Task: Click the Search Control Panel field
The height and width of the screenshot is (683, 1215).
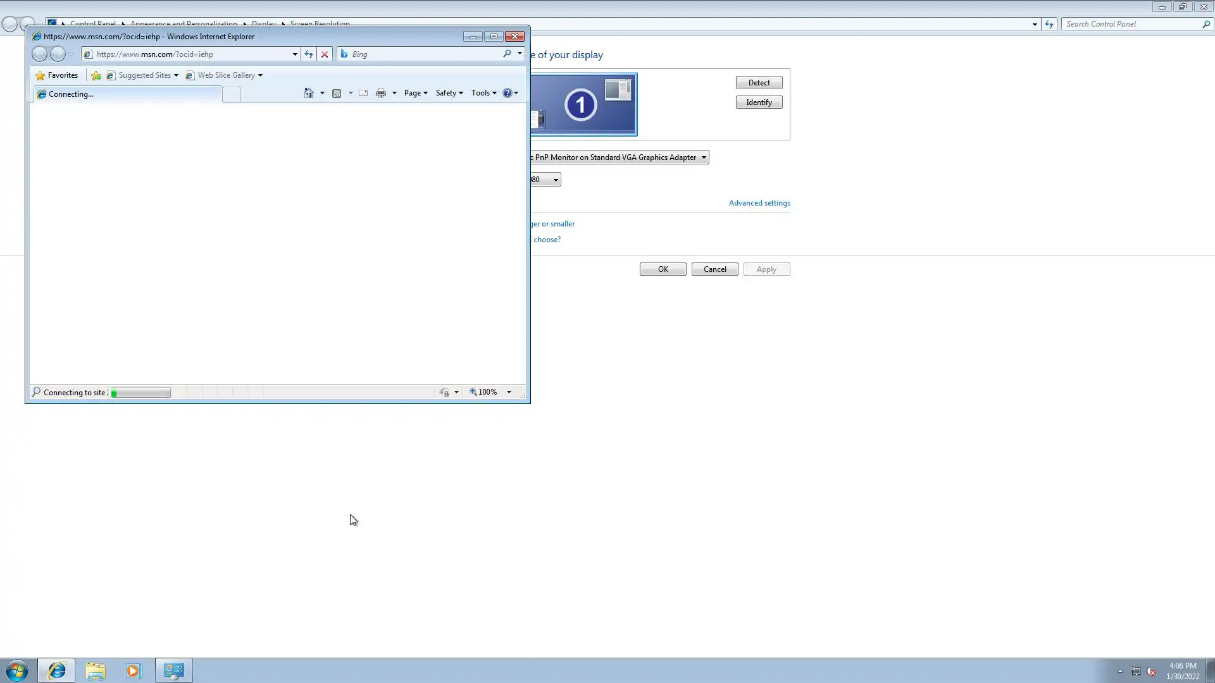Action: tap(1131, 24)
